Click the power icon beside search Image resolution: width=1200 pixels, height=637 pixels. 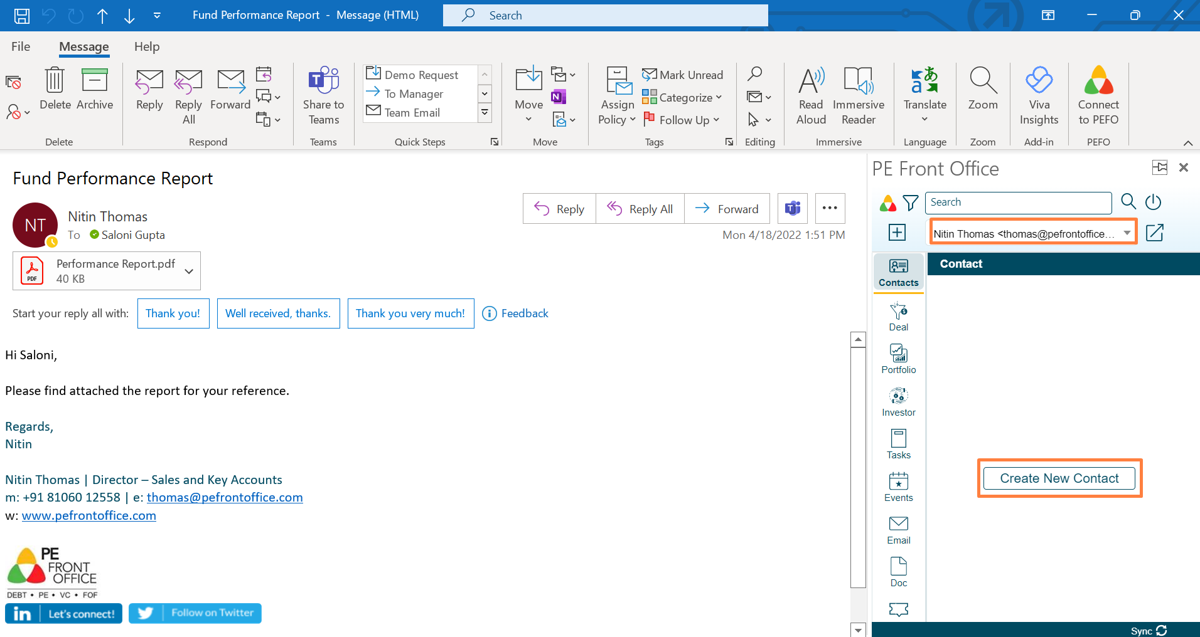click(1153, 202)
